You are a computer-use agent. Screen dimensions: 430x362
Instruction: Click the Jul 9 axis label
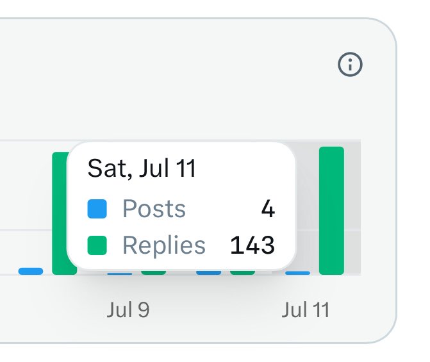(128, 310)
